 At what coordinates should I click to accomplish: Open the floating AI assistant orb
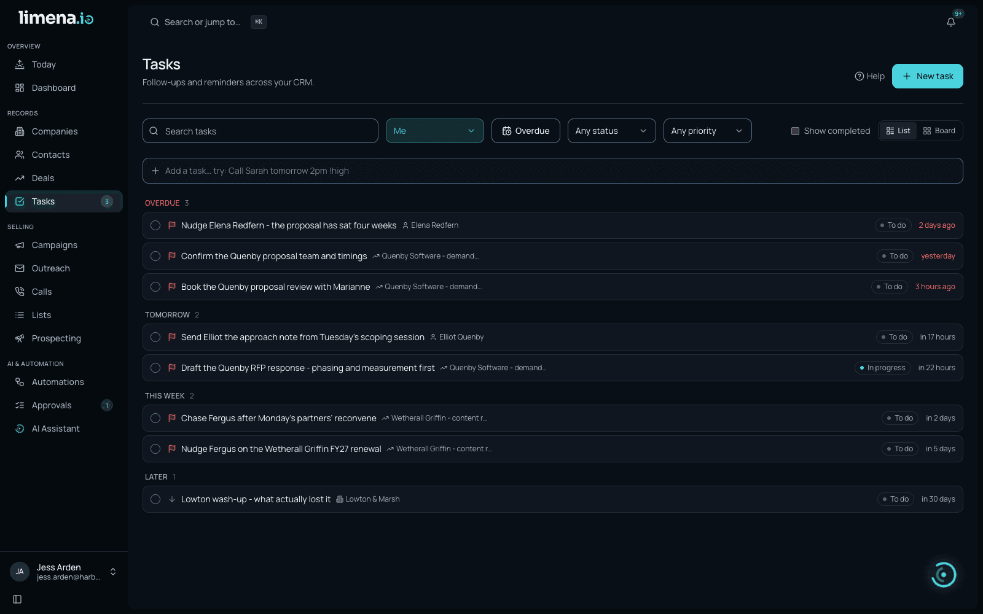coord(944,575)
